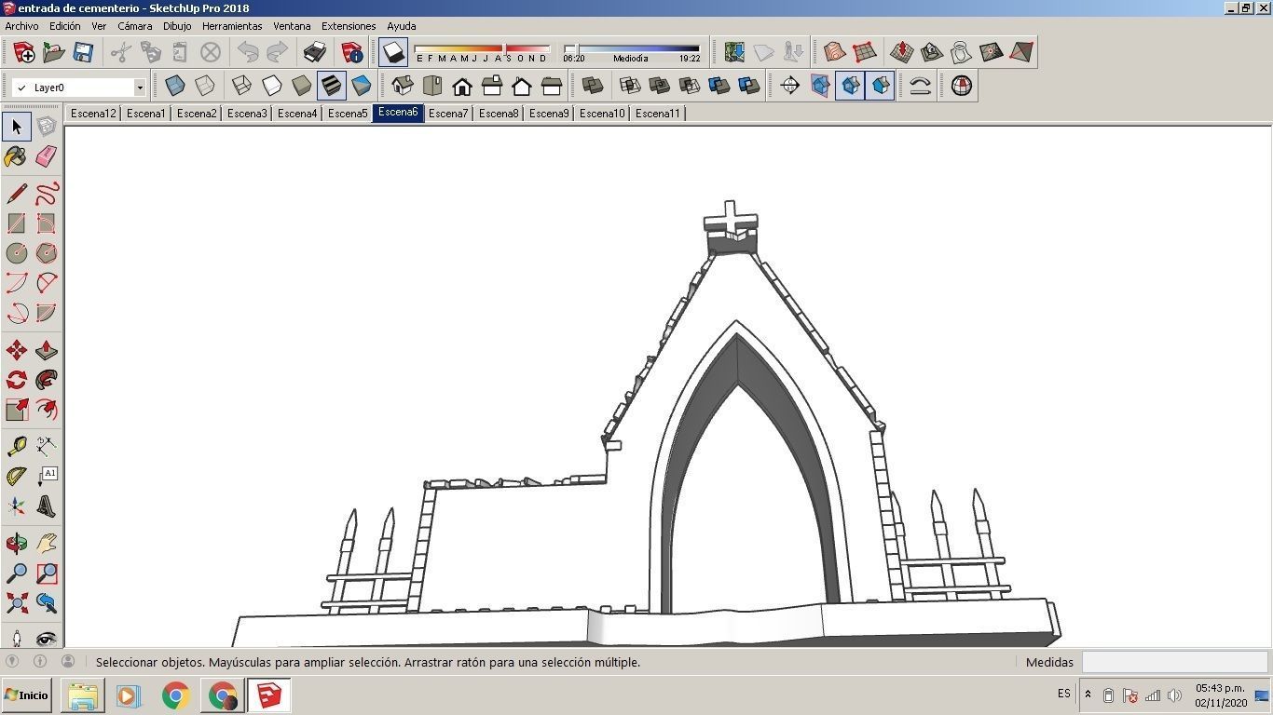Select the Eraser tool
This screenshot has height=715, width=1273.
[47, 155]
